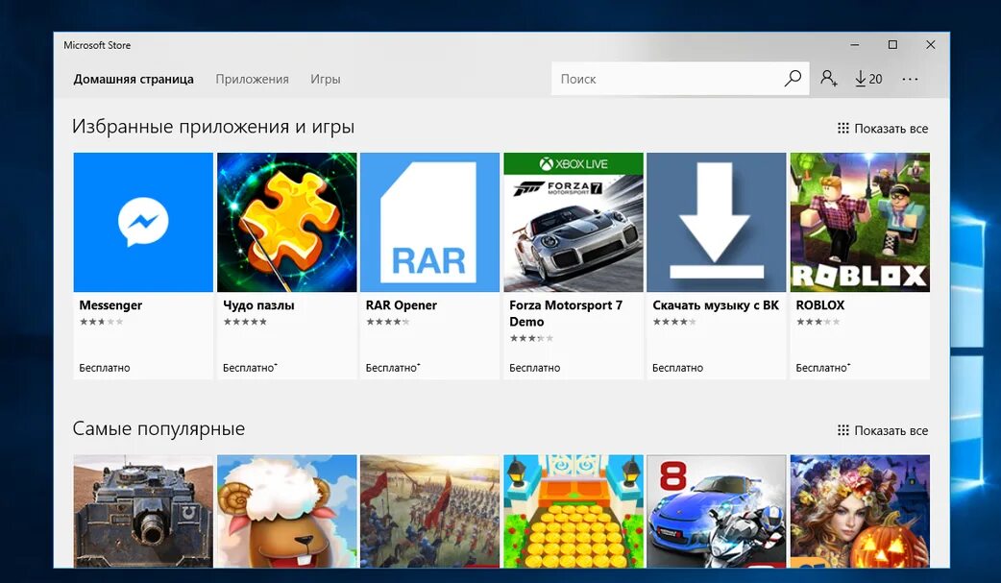
Task: Click the Избранные приложения и игры heading
Action: click(213, 127)
